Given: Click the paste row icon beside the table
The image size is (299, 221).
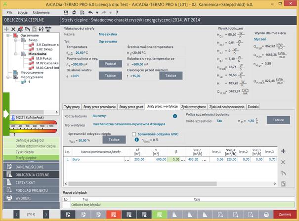Looking at the screenshot, I should point(283,184).
